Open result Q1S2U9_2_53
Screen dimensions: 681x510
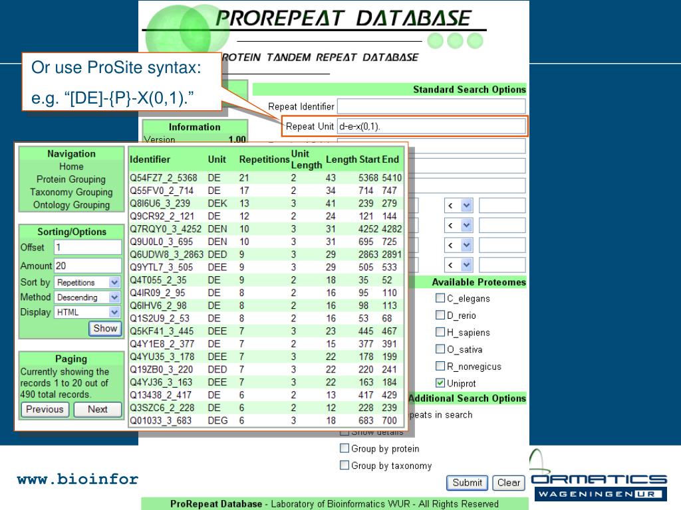tap(160, 318)
